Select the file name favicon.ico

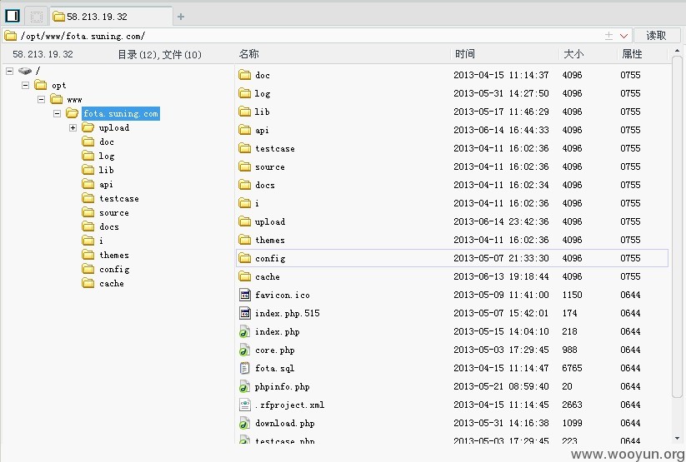[283, 295]
